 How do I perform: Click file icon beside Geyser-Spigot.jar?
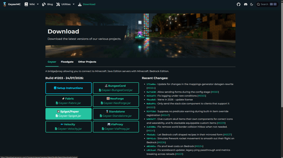coord(57,116)
